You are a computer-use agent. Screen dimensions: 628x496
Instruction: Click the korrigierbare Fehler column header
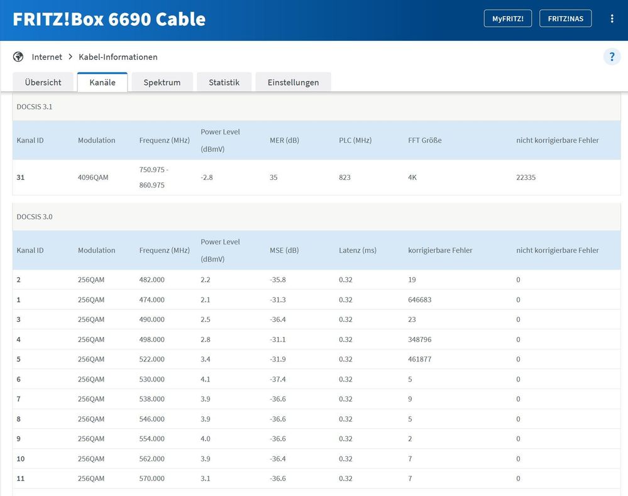coord(440,250)
